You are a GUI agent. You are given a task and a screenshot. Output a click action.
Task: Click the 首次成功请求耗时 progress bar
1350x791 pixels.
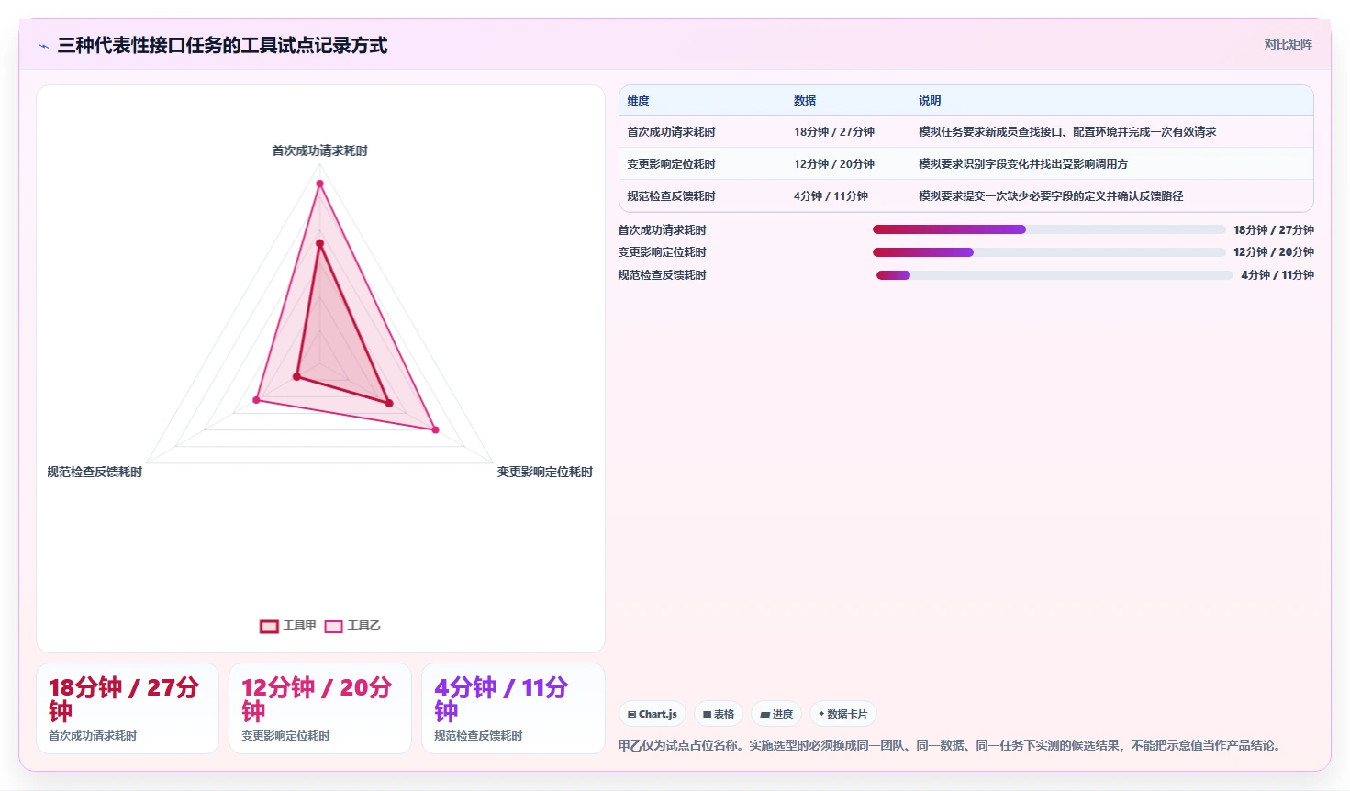(1049, 229)
